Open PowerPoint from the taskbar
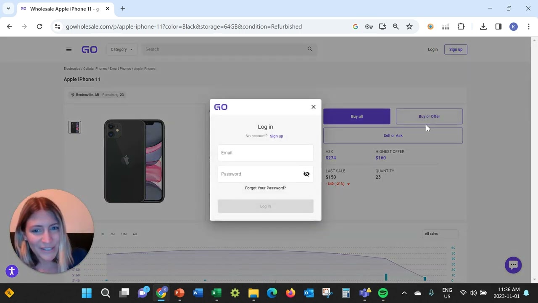Viewport: 538px width, 303px height. (179, 293)
